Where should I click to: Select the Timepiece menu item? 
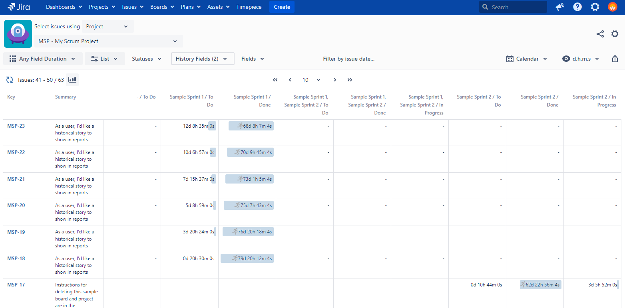(250, 7)
